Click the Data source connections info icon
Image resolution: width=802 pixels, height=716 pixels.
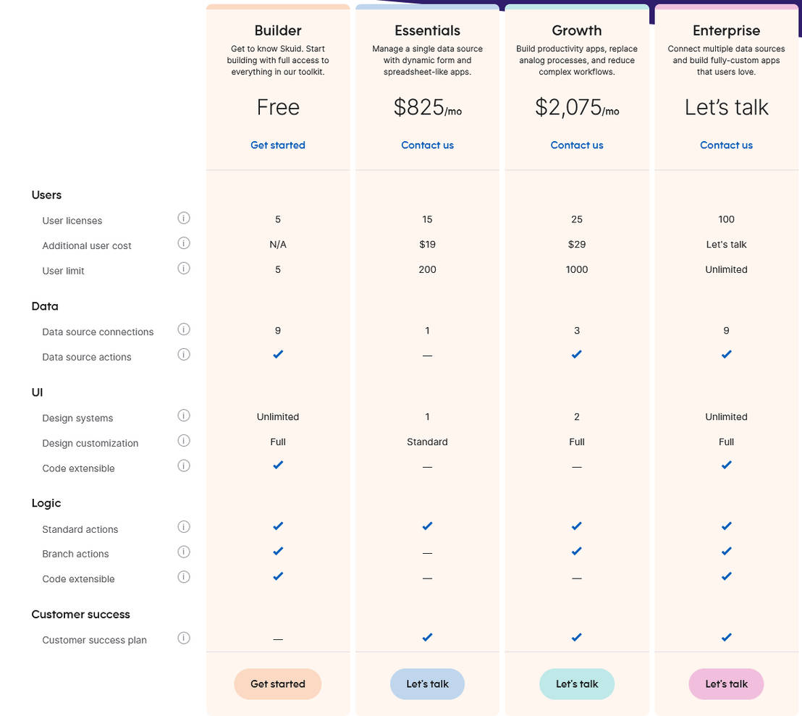click(184, 329)
